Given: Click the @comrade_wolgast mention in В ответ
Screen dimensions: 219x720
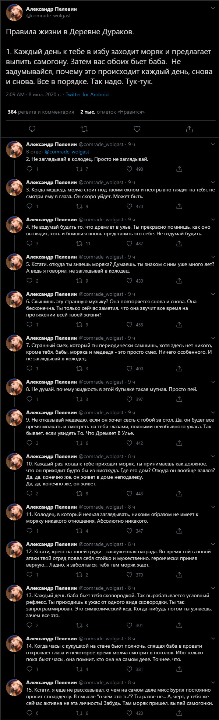Looking at the screenshot, I should 67,152.
